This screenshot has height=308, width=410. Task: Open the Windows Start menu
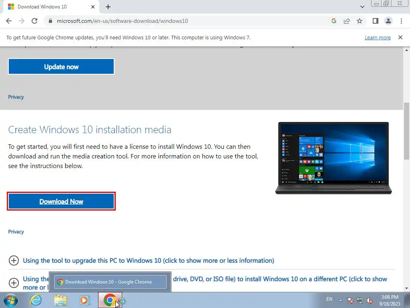11,300
